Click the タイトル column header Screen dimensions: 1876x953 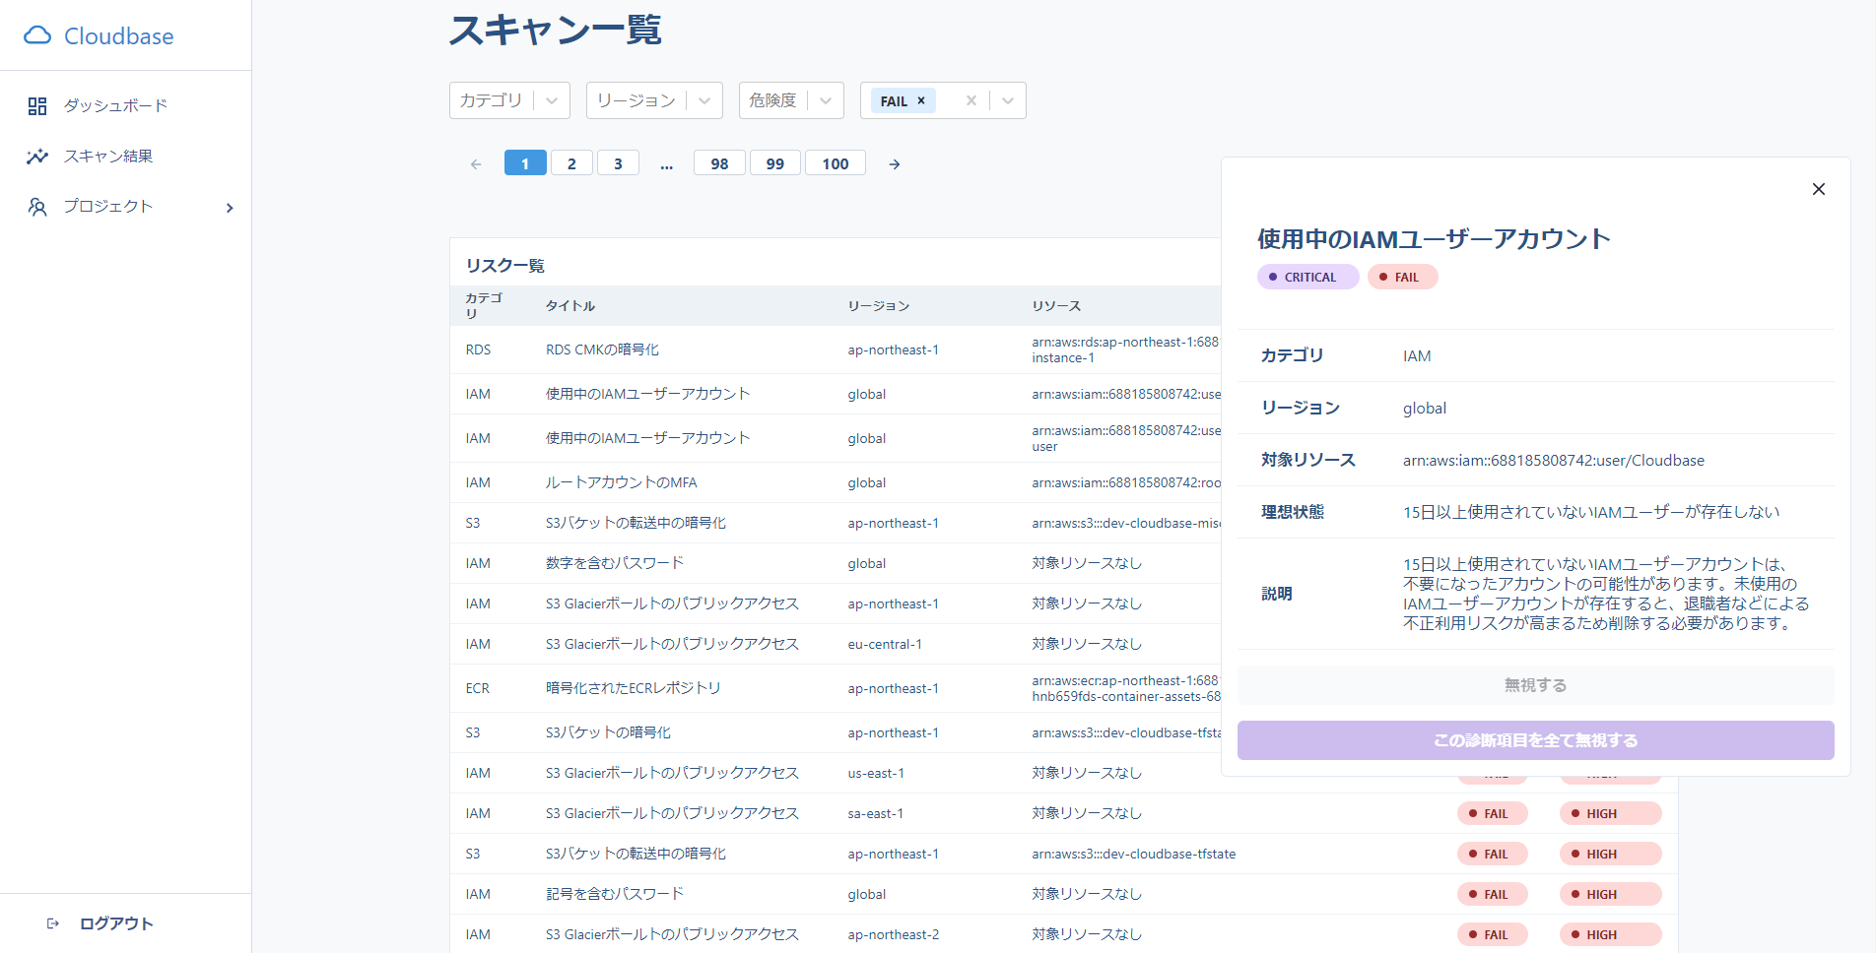pos(570,306)
